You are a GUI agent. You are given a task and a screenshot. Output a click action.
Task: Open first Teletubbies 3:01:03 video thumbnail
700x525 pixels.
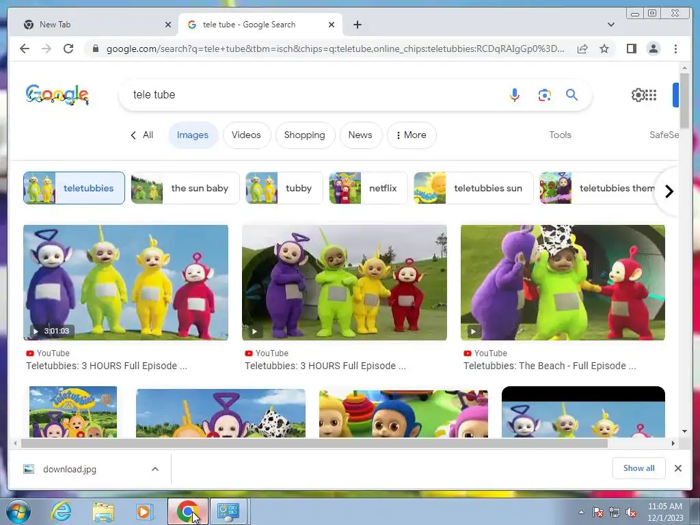126,282
